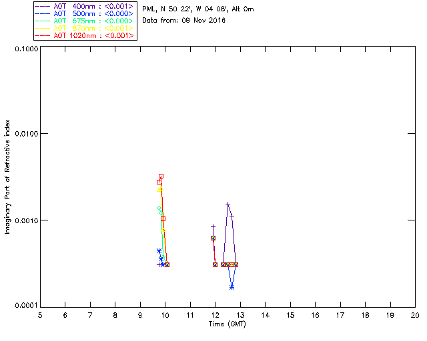Click x-axis tick label 12
Viewport: 427px width, 341px height.
coord(215,316)
